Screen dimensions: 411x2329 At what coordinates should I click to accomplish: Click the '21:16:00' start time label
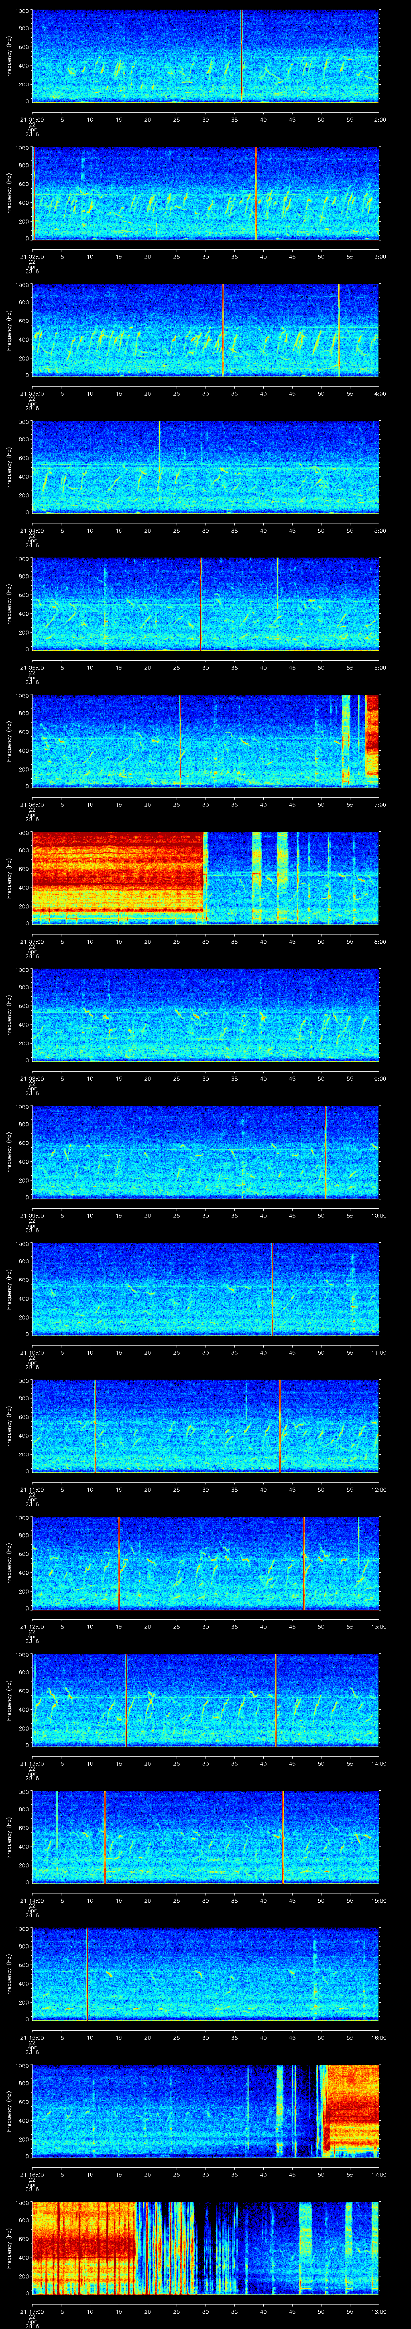pyautogui.click(x=32, y=2174)
